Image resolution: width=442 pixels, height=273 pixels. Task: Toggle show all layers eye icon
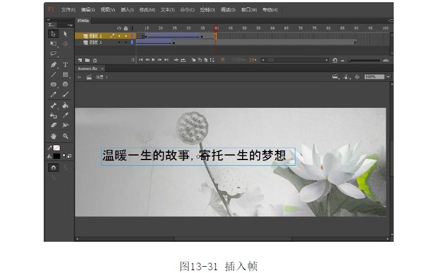coord(119,28)
